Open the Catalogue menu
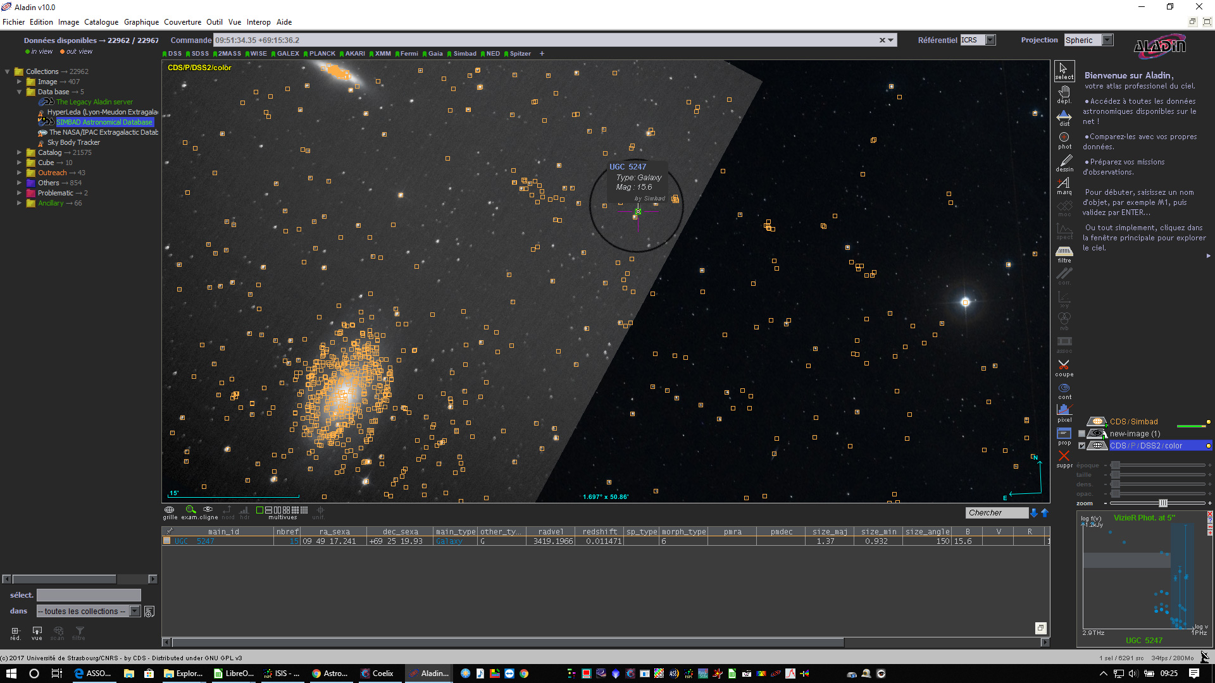The image size is (1215, 683). 101,22
